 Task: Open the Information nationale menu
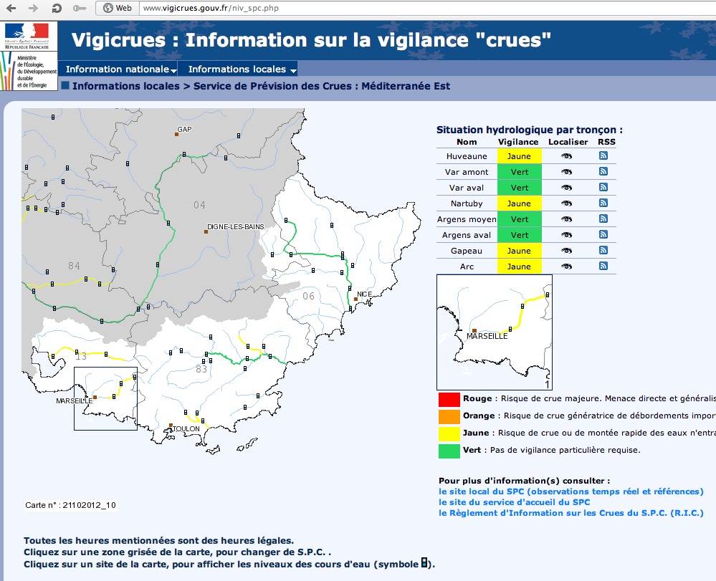coord(120,69)
